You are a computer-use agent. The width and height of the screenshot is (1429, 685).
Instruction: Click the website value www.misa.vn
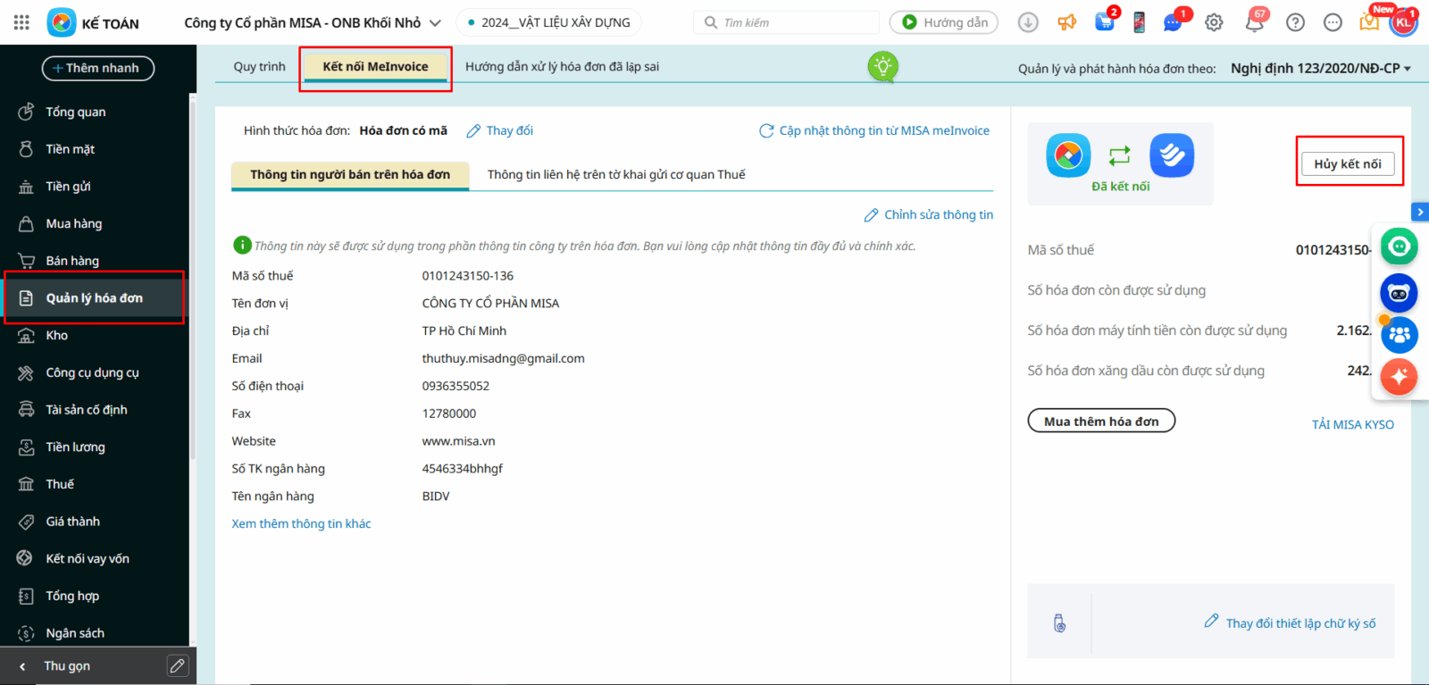tap(458, 441)
